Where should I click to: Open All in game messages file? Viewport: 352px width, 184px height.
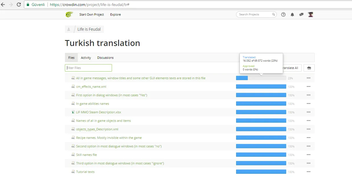pos(141,78)
